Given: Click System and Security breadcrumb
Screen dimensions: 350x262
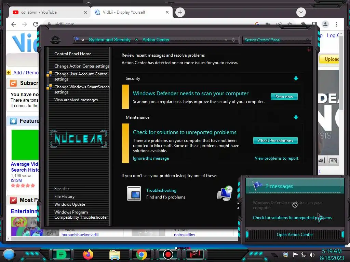Looking at the screenshot, I should click(110, 40).
